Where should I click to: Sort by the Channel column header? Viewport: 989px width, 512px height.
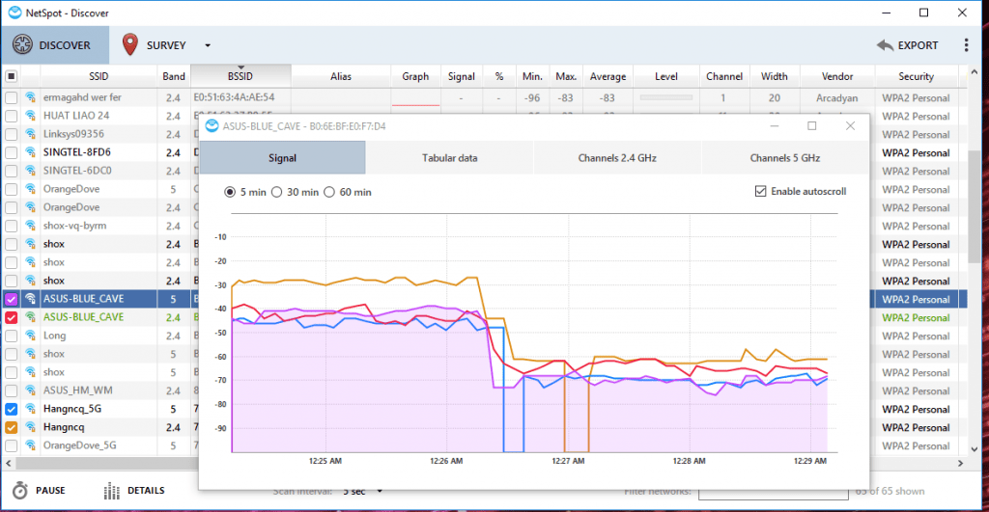[724, 76]
